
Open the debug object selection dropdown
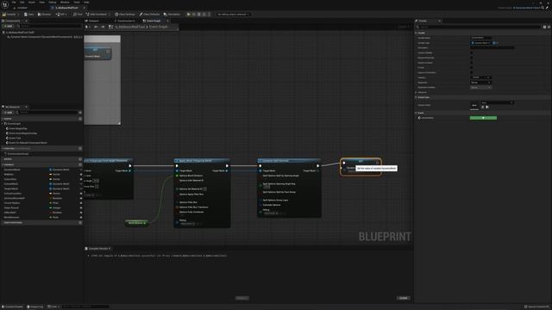(233, 15)
